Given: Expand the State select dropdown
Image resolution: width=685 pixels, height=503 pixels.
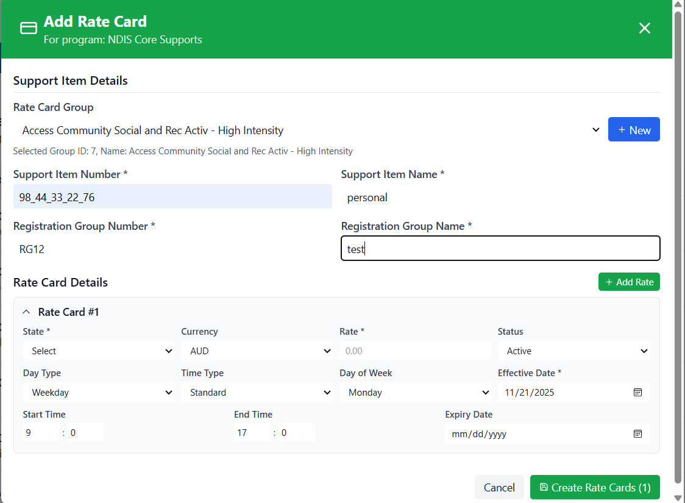Looking at the screenshot, I should pyautogui.click(x=99, y=351).
